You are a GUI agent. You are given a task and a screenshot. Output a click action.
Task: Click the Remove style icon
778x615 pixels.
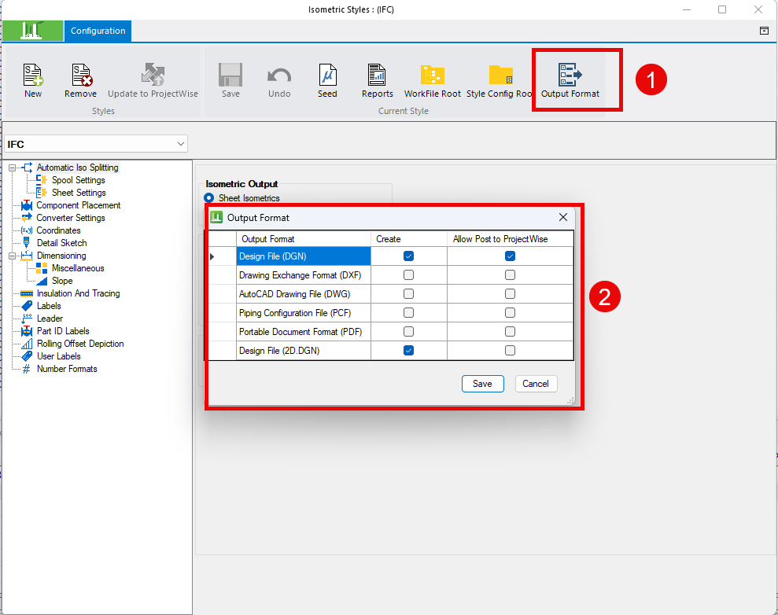point(81,75)
